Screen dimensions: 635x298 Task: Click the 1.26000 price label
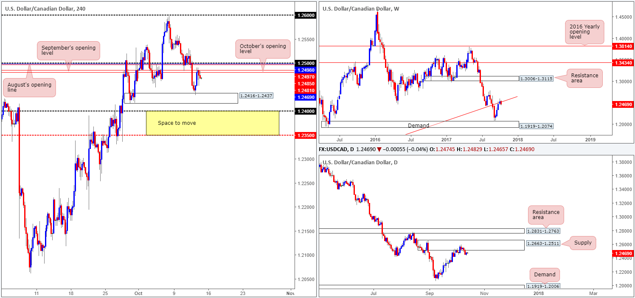pos(305,15)
